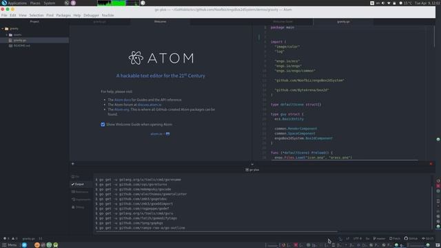
Task: Switch to the Welcome tab
Action: click(160, 21)
